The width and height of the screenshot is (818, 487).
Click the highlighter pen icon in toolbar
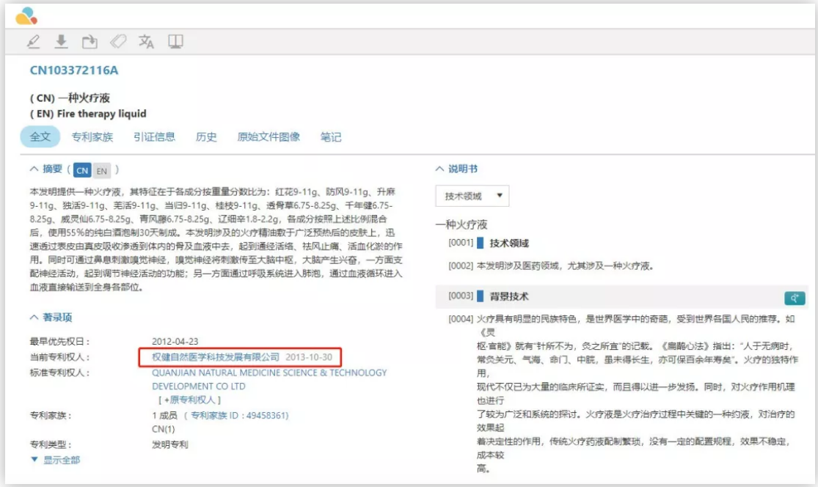[33, 42]
